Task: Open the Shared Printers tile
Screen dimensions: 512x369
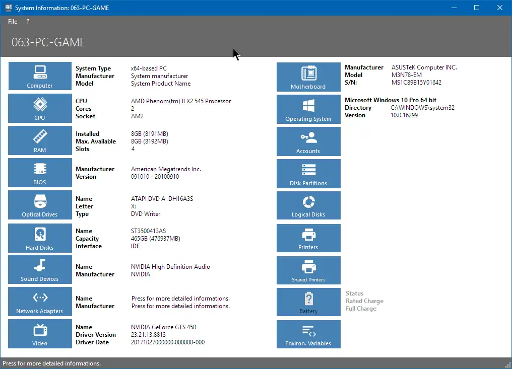Action: pyautogui.click(x=308, y=270)
